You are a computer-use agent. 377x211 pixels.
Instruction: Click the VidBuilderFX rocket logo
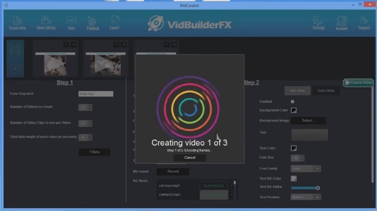click(156, 23)
